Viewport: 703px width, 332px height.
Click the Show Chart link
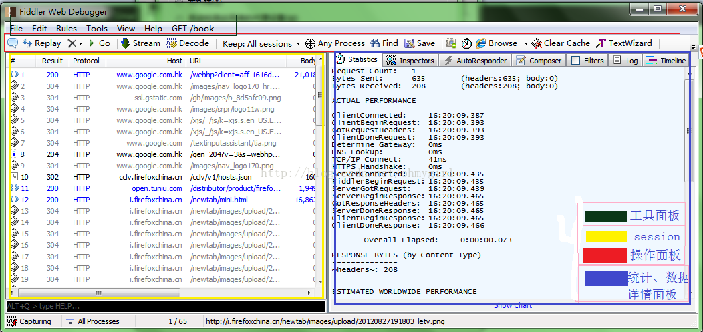[x=513, y=305]
